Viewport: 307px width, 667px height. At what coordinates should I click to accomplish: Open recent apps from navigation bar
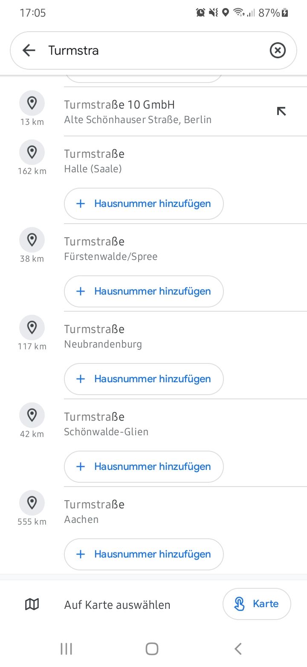click(x=66, y=649)
